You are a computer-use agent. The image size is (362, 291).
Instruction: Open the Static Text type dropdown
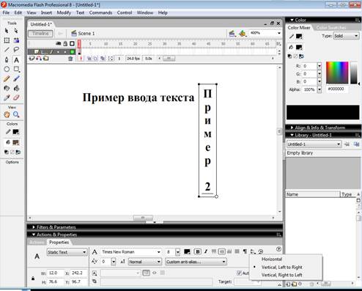tap(67, 252)
